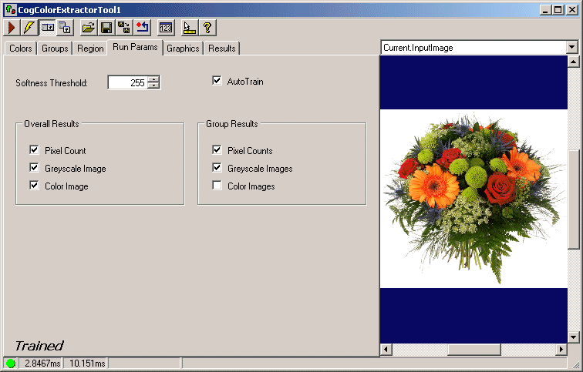Image resolution: width=583 pixels, height=372 pixels.
Task: Increase Softness Threshold with up arrow
Action: point(154,79)
